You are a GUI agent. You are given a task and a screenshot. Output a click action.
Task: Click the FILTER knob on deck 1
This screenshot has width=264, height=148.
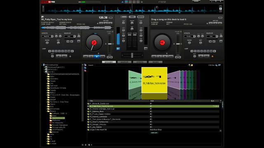[x=47, y=43]
